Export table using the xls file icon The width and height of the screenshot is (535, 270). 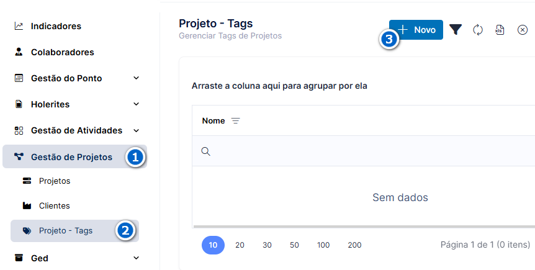point(500,30)
